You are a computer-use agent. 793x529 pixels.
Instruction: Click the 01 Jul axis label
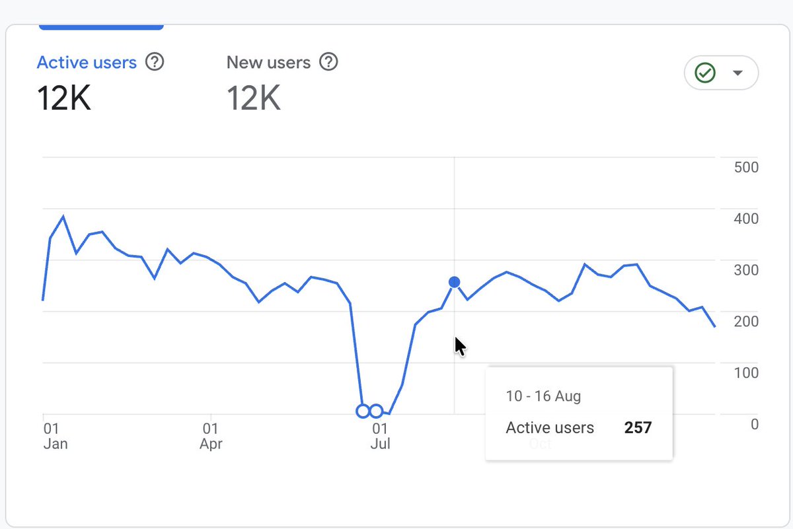pos(381,436)
